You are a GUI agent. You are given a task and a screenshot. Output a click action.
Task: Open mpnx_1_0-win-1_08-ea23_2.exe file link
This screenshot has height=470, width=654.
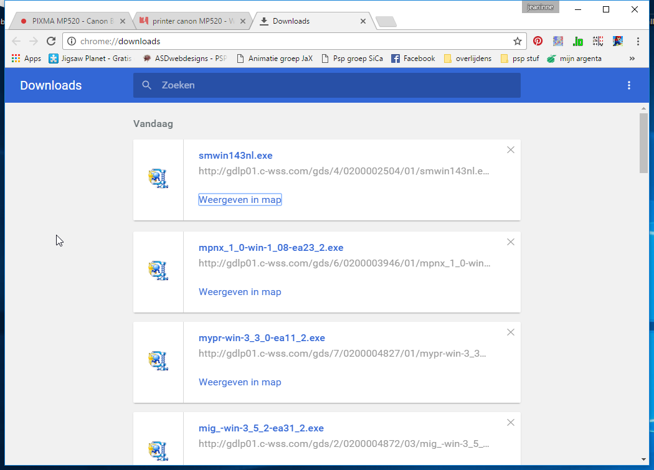pos(271,248)
